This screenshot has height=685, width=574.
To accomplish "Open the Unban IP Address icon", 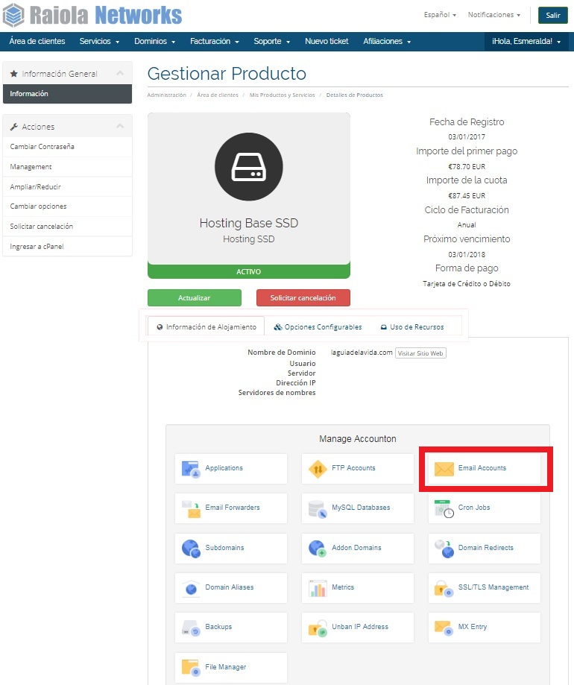I will pyautogui.click(x=318, y=628).
